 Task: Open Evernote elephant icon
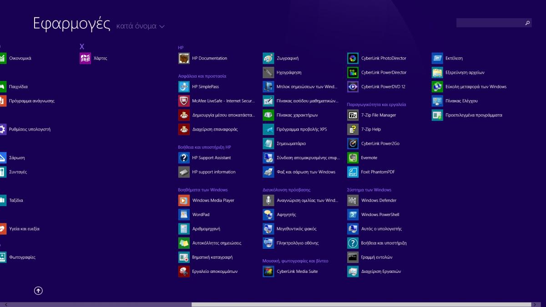[353, 158]
